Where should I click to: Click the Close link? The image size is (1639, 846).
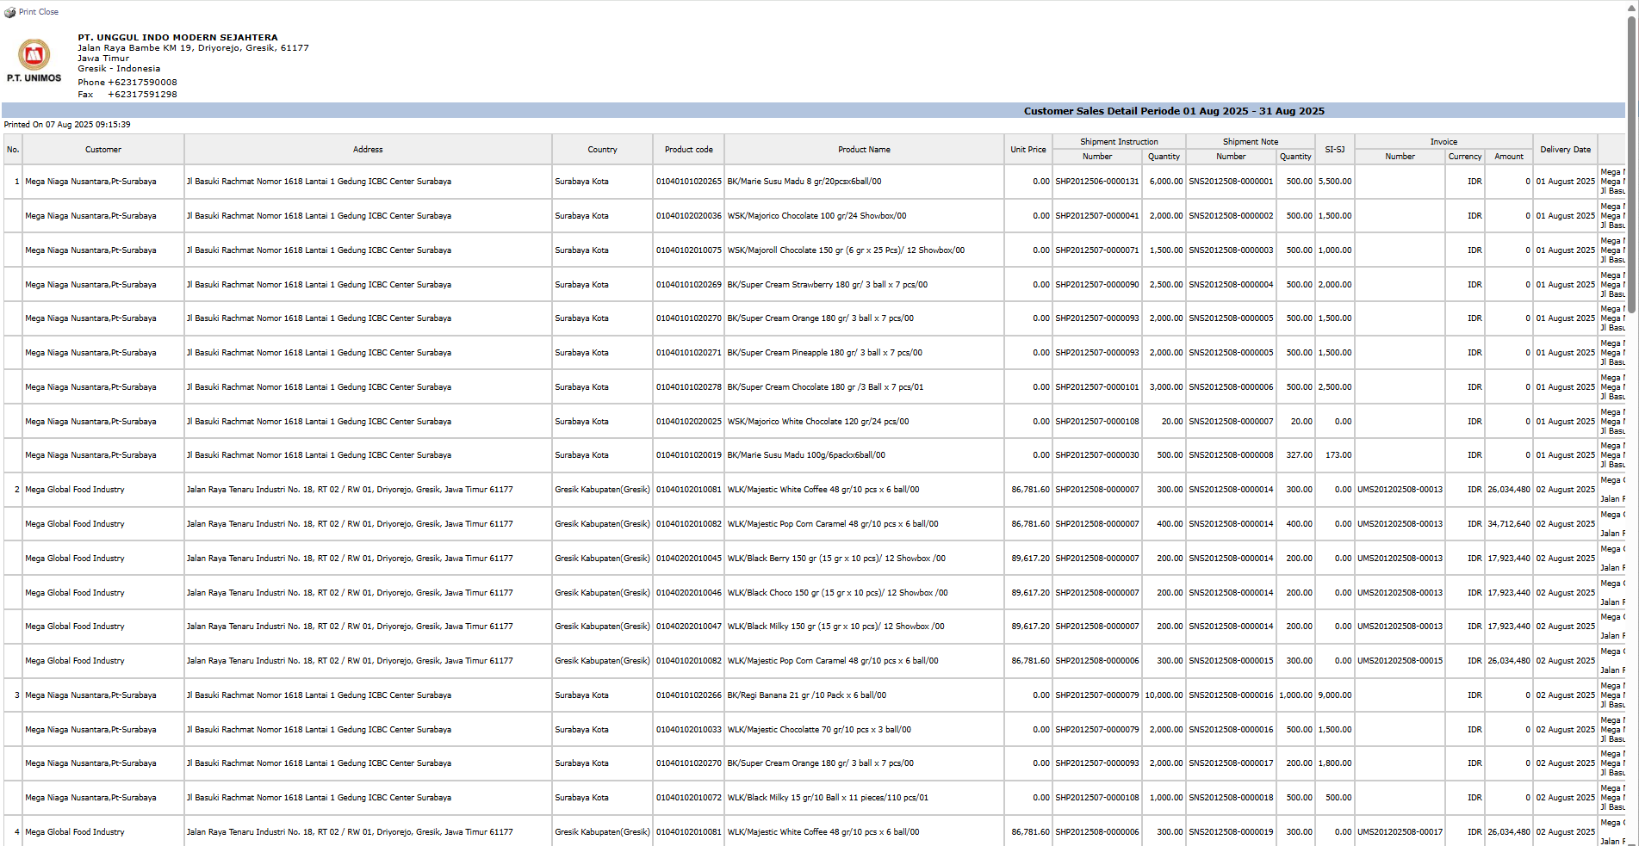48,12
